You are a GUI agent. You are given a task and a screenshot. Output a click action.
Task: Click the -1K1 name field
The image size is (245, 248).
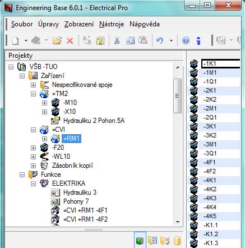coord(220,63)
